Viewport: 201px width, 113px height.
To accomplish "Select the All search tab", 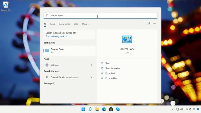I will pos(45,24).
